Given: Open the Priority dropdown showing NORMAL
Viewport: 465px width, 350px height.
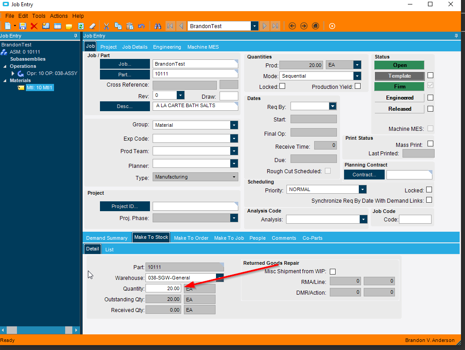Looking at the screenshot, I should click(x=362, y=189).
